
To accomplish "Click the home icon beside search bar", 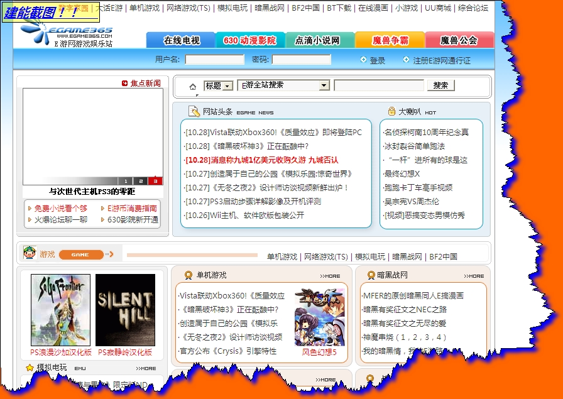I will coord(193,87).
